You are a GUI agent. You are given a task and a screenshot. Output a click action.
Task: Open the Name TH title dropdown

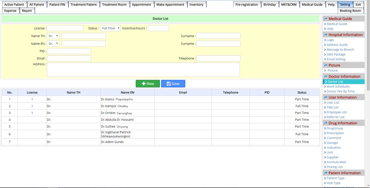(x=53, y=36)
